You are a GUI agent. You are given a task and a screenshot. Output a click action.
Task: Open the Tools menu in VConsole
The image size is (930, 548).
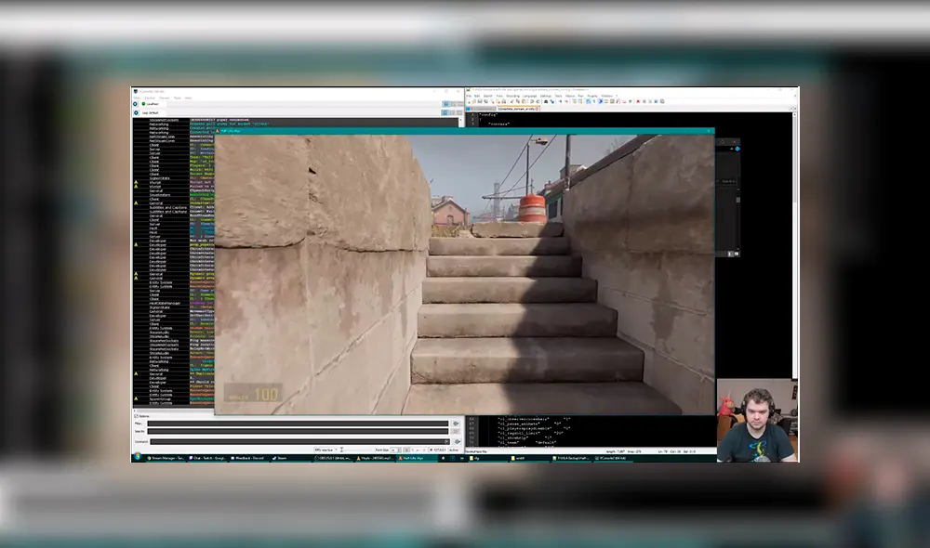pyautogui.click(x=177, y=98)
